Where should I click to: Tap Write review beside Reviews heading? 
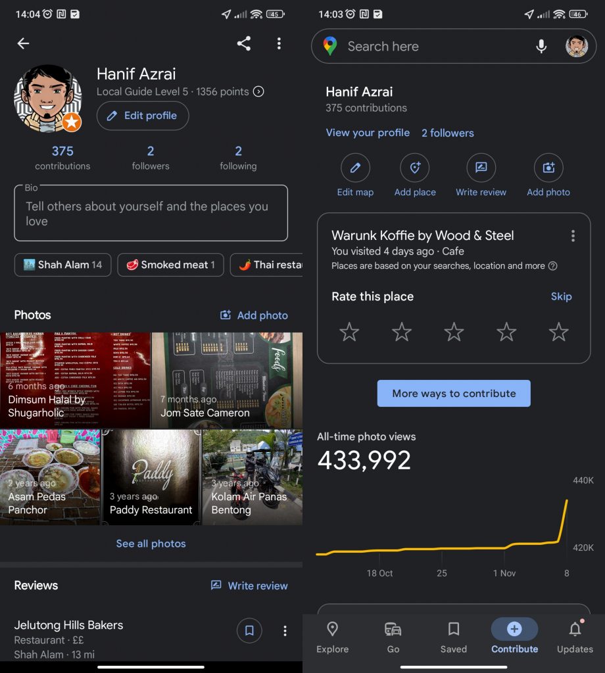249,586
